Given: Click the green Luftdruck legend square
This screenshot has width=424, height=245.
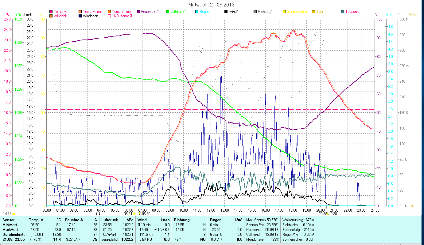Looking at the screenshot, I should (168, 12).
